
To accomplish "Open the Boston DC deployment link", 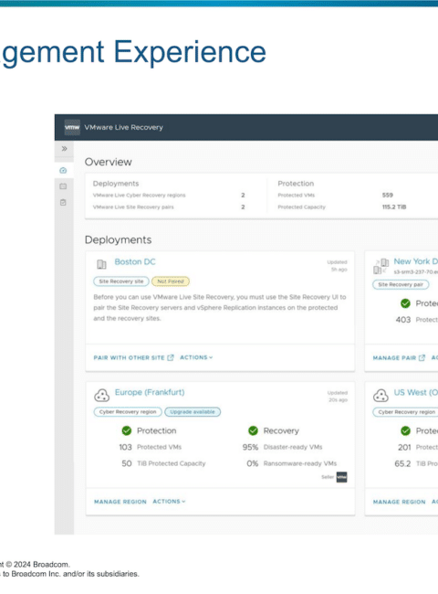I will [x=135, y=261].
